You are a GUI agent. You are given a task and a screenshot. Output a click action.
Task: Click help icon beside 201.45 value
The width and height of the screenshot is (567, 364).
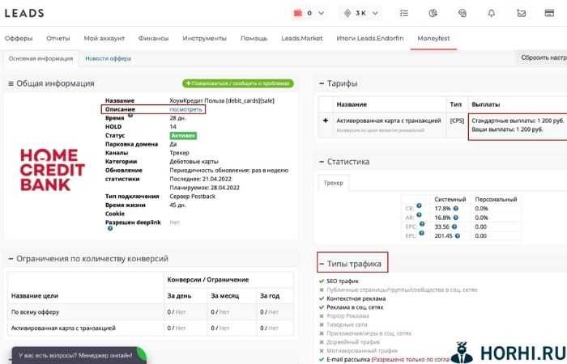(458, 236)
